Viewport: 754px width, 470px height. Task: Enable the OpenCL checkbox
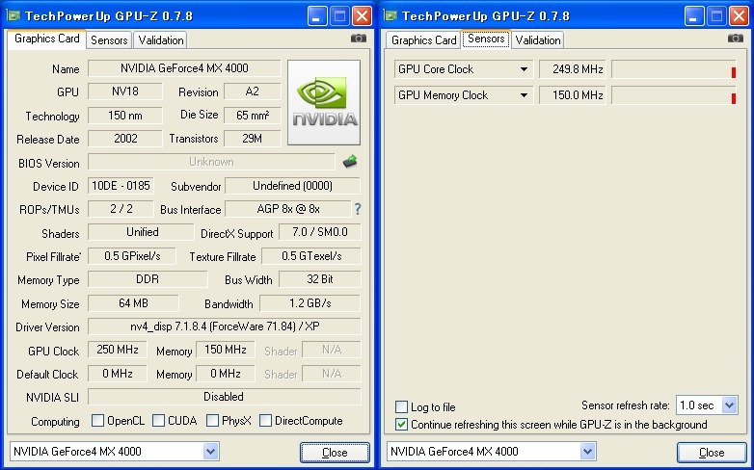point(97,421)
